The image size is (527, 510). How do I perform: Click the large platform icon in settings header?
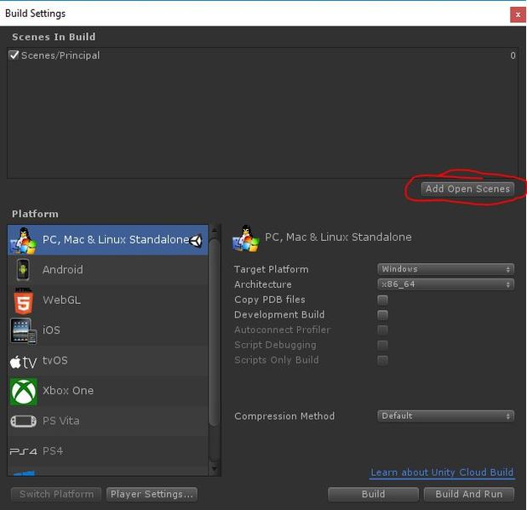[246, 238]
